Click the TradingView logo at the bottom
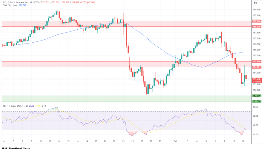The height and width of the screenshot is (149, 265). click(16, 148)
